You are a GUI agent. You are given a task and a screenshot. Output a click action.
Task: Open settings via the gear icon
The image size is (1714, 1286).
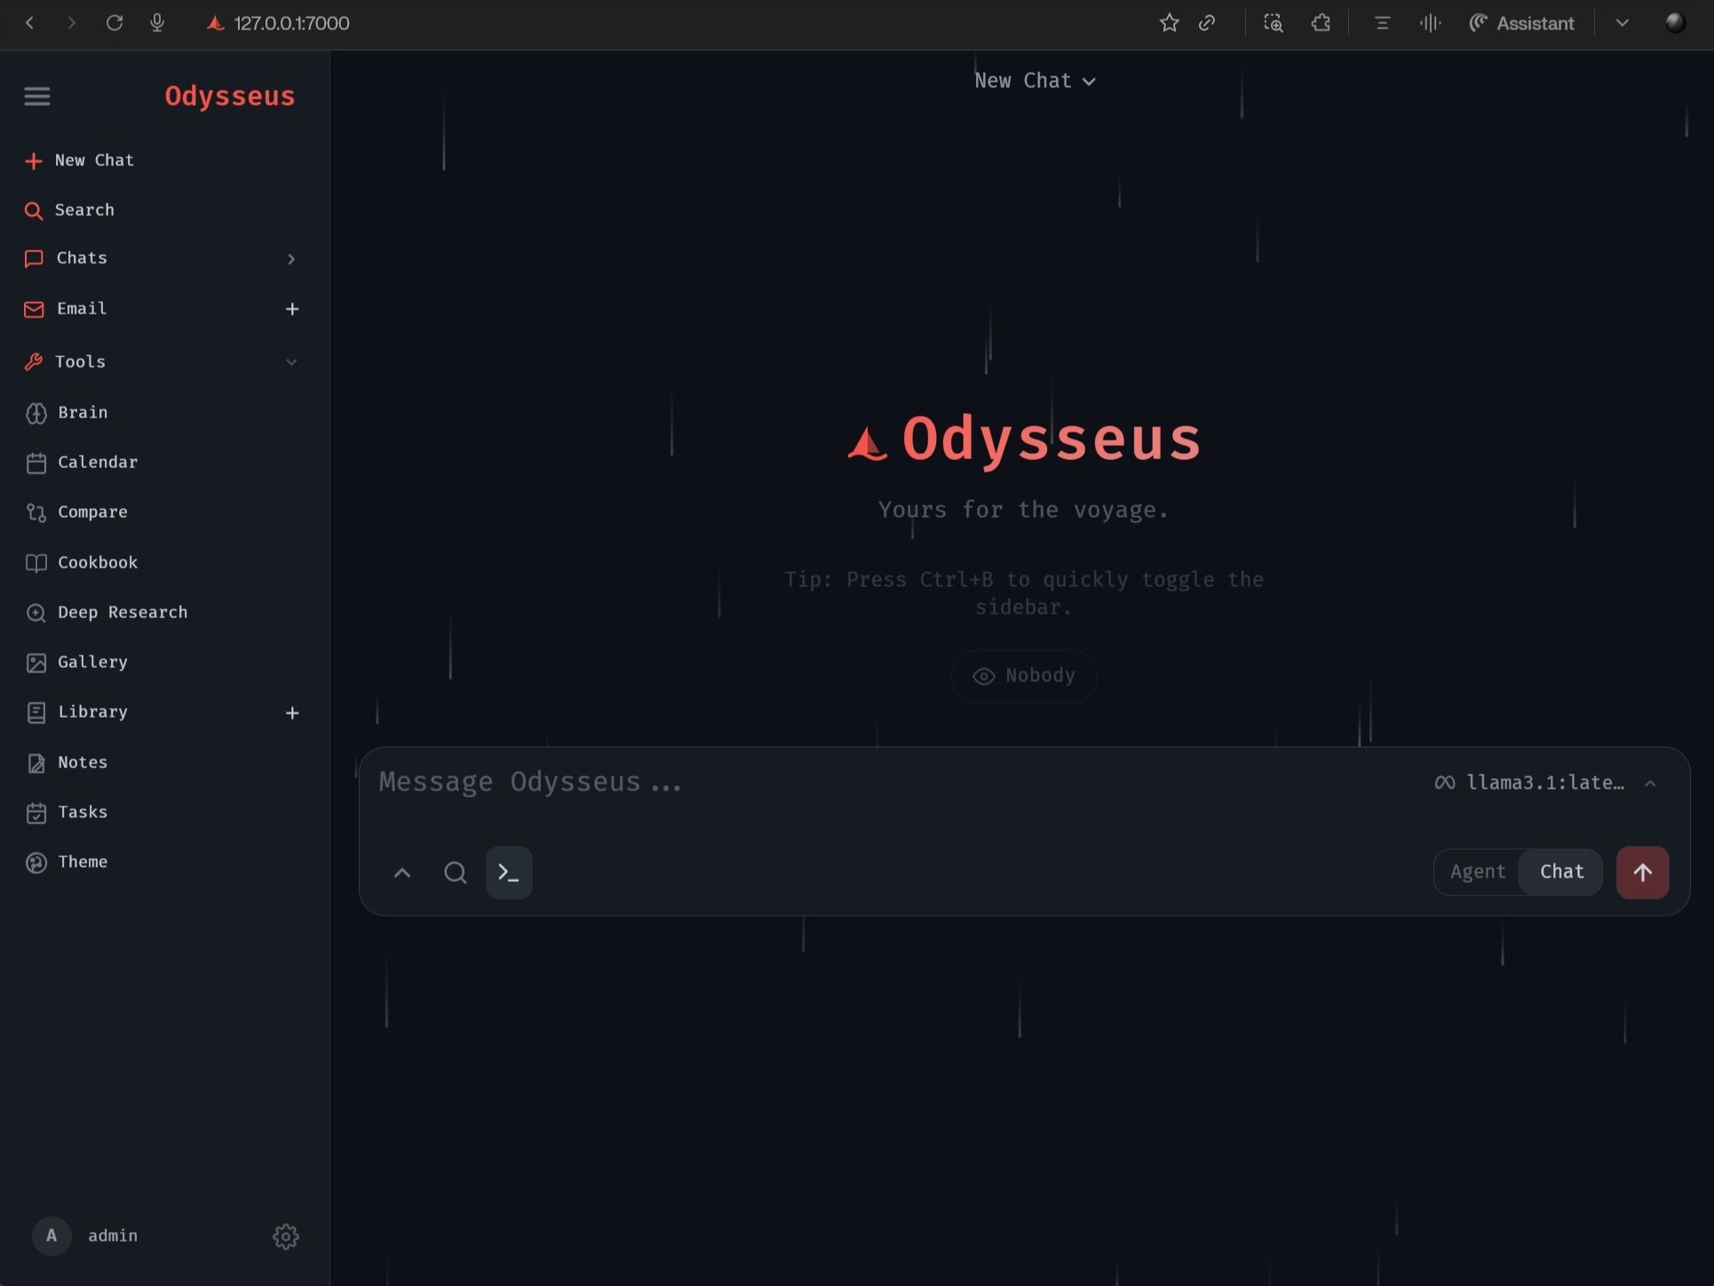point(285,1236)
